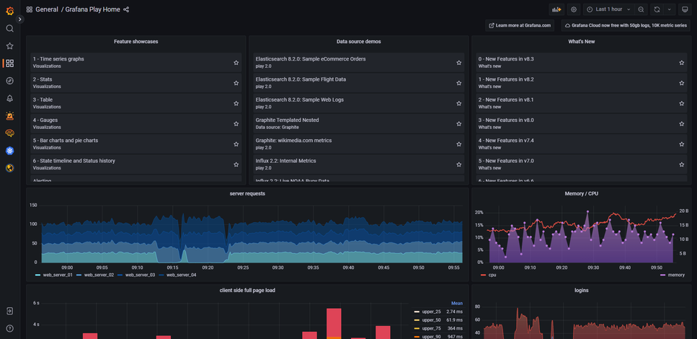Screen dimensions: 697x339
Task: Open the Search dashboards icon
Action: [10, 28]
